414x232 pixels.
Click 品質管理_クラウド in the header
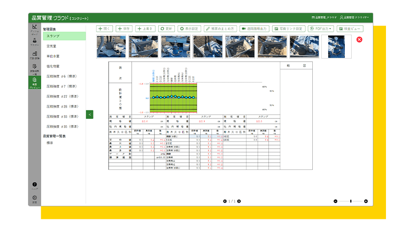click(x=324, y=18)
